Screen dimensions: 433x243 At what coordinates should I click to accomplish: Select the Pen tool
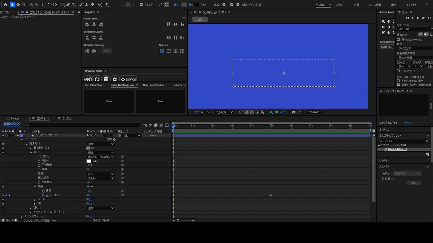68,5
